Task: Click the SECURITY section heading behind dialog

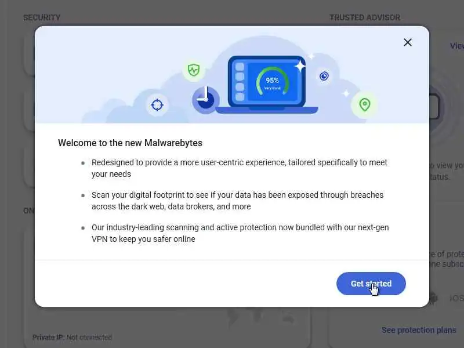Action: [42, 17]
